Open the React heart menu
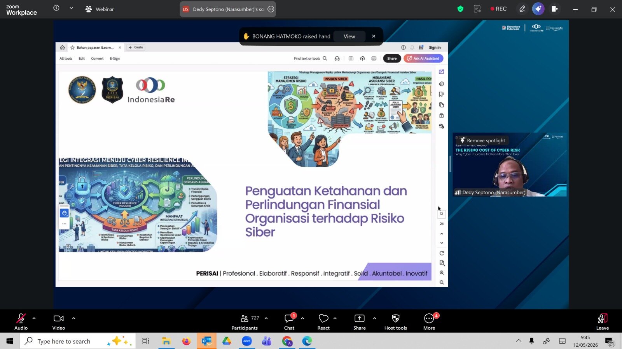This screenshot has height=349, width=622. (x=323, y=321)
